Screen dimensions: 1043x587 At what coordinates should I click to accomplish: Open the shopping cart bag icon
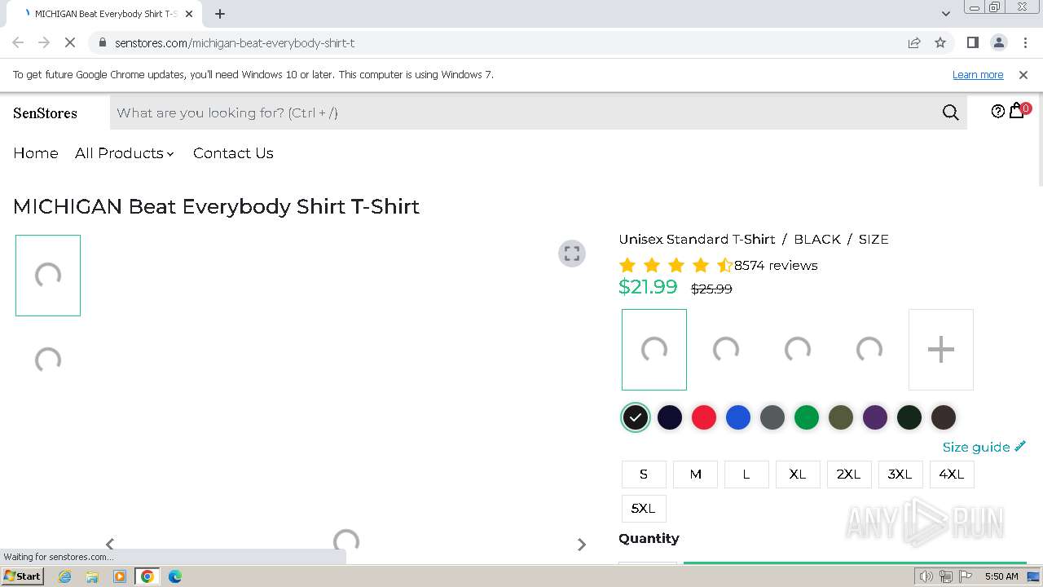tap(1017, 111)
